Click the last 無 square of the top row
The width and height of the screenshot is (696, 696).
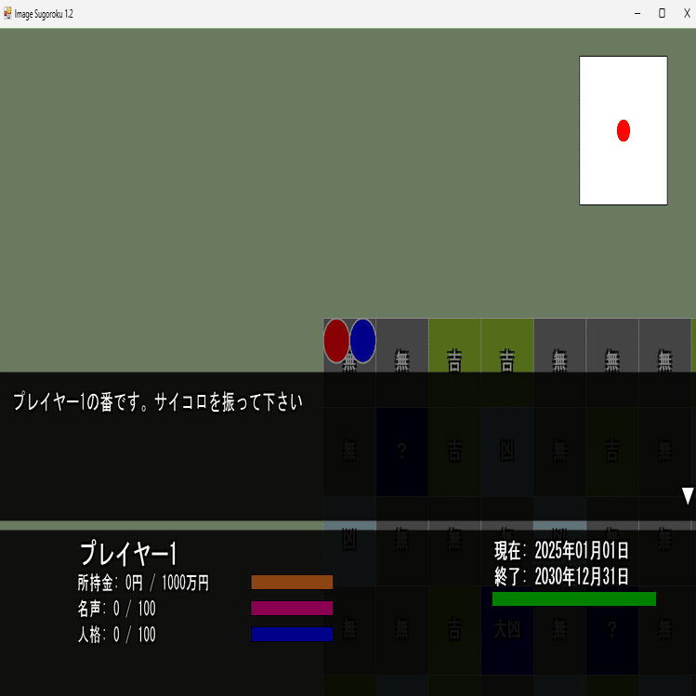point(664,346)
